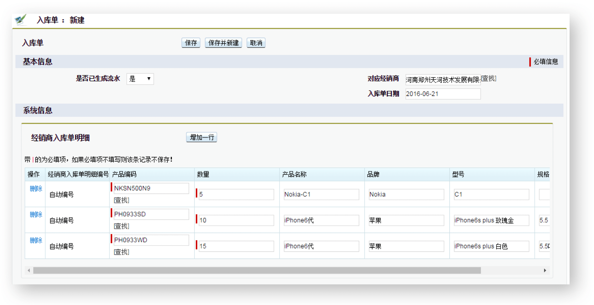Image resolution: width=594 pixels, height=305 pixels.
Task: Click model field iPhone6s plus 玫瑰金
Action: (491, 220)
